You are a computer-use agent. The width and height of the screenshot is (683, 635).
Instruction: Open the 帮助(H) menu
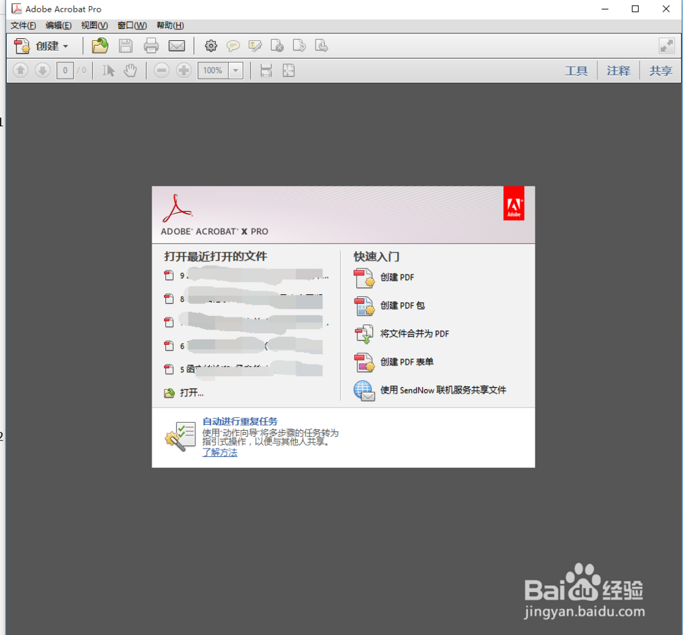[x=170, y=25]
